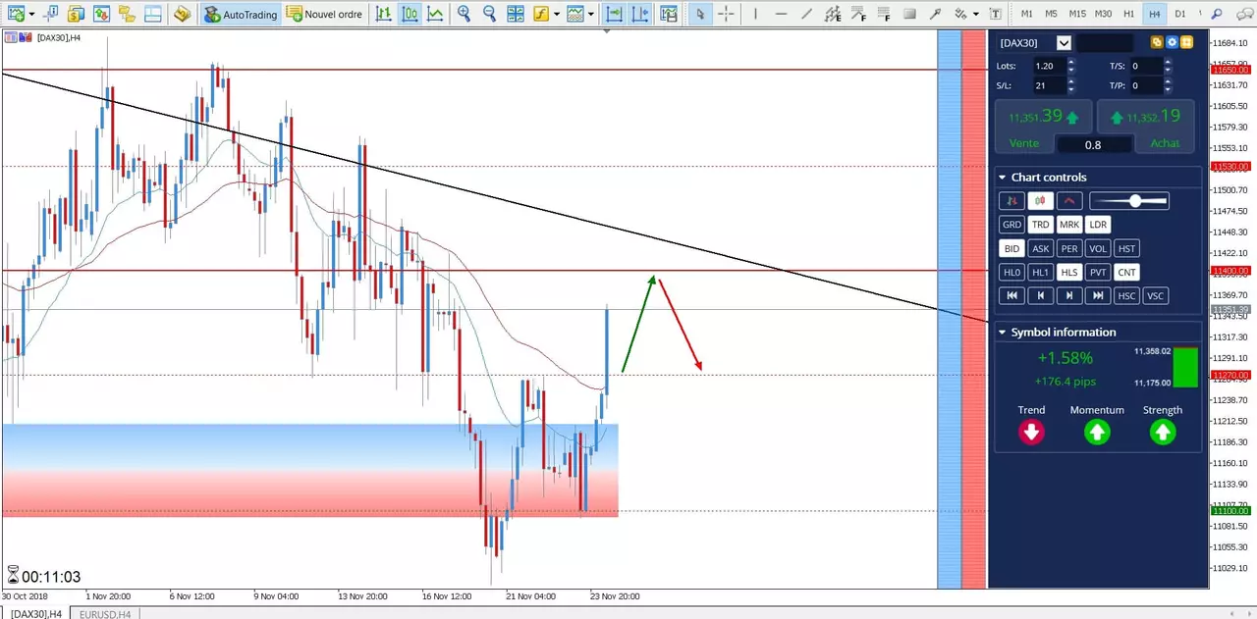This screenshot has height=619, width=1257.
Task: Toggle the ASK line button
Action: (1040, 248)
